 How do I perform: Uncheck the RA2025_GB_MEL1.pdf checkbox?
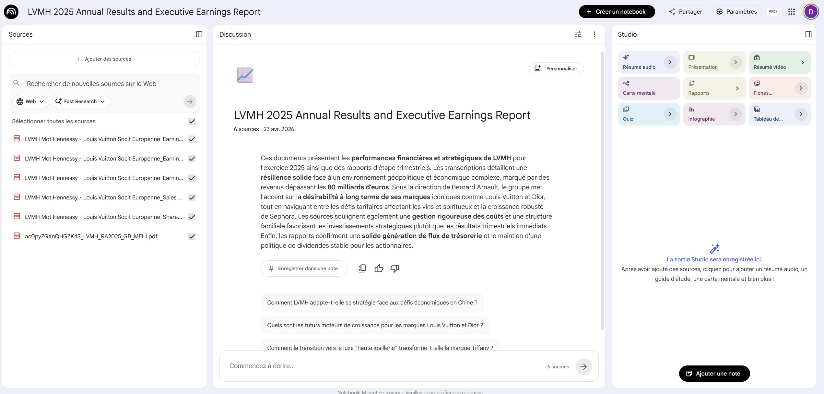tap(192, 236)
